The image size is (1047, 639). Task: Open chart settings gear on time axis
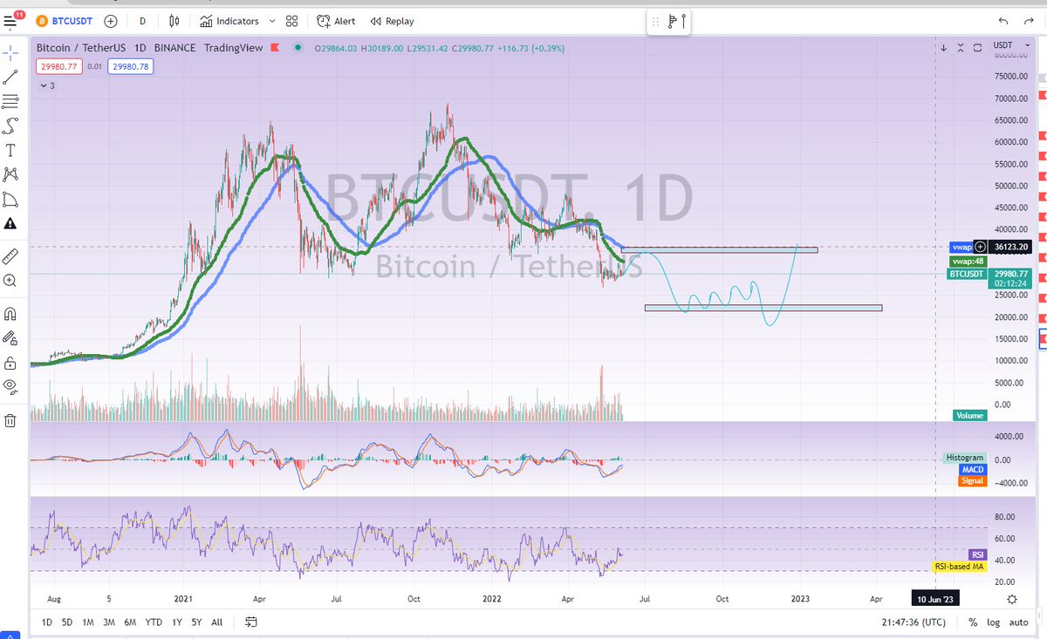[x=1012, y=599]
